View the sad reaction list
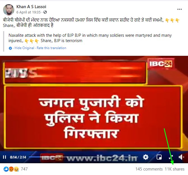The image size is (188, 175). (x=16, y=169)
